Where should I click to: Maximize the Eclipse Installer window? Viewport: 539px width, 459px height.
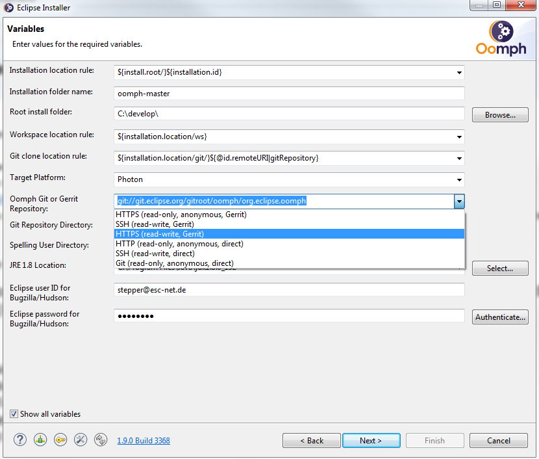pyautogui.click(x=497, y=5)
